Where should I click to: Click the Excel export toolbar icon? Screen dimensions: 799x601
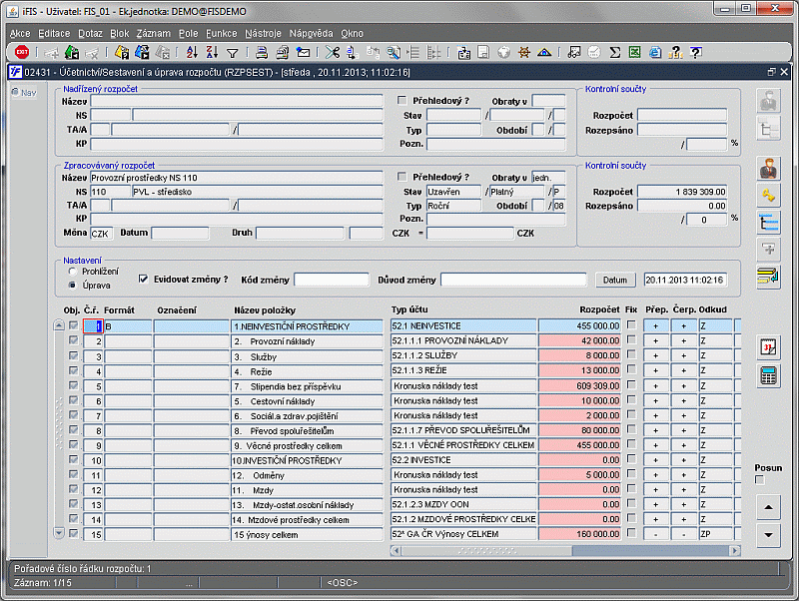coord(634,52)
